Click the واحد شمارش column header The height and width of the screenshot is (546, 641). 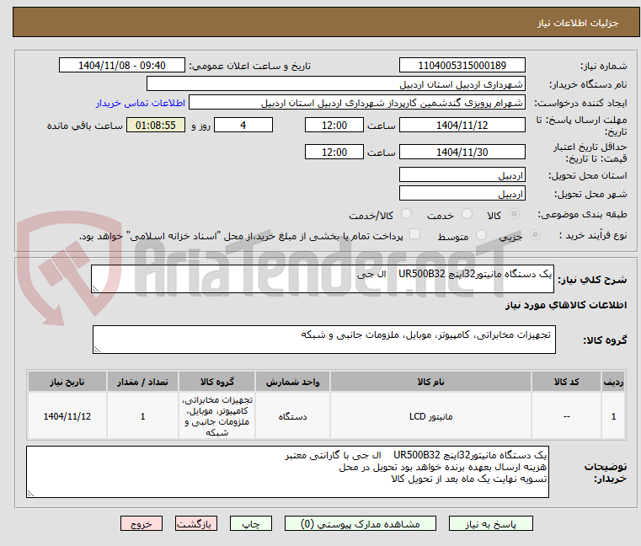tap(292, 382)
